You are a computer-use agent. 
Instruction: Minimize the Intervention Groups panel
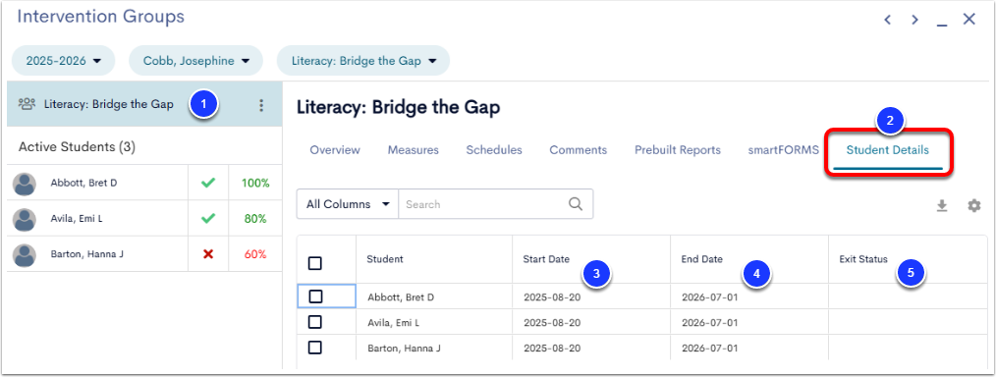click(x=942, y=24)
